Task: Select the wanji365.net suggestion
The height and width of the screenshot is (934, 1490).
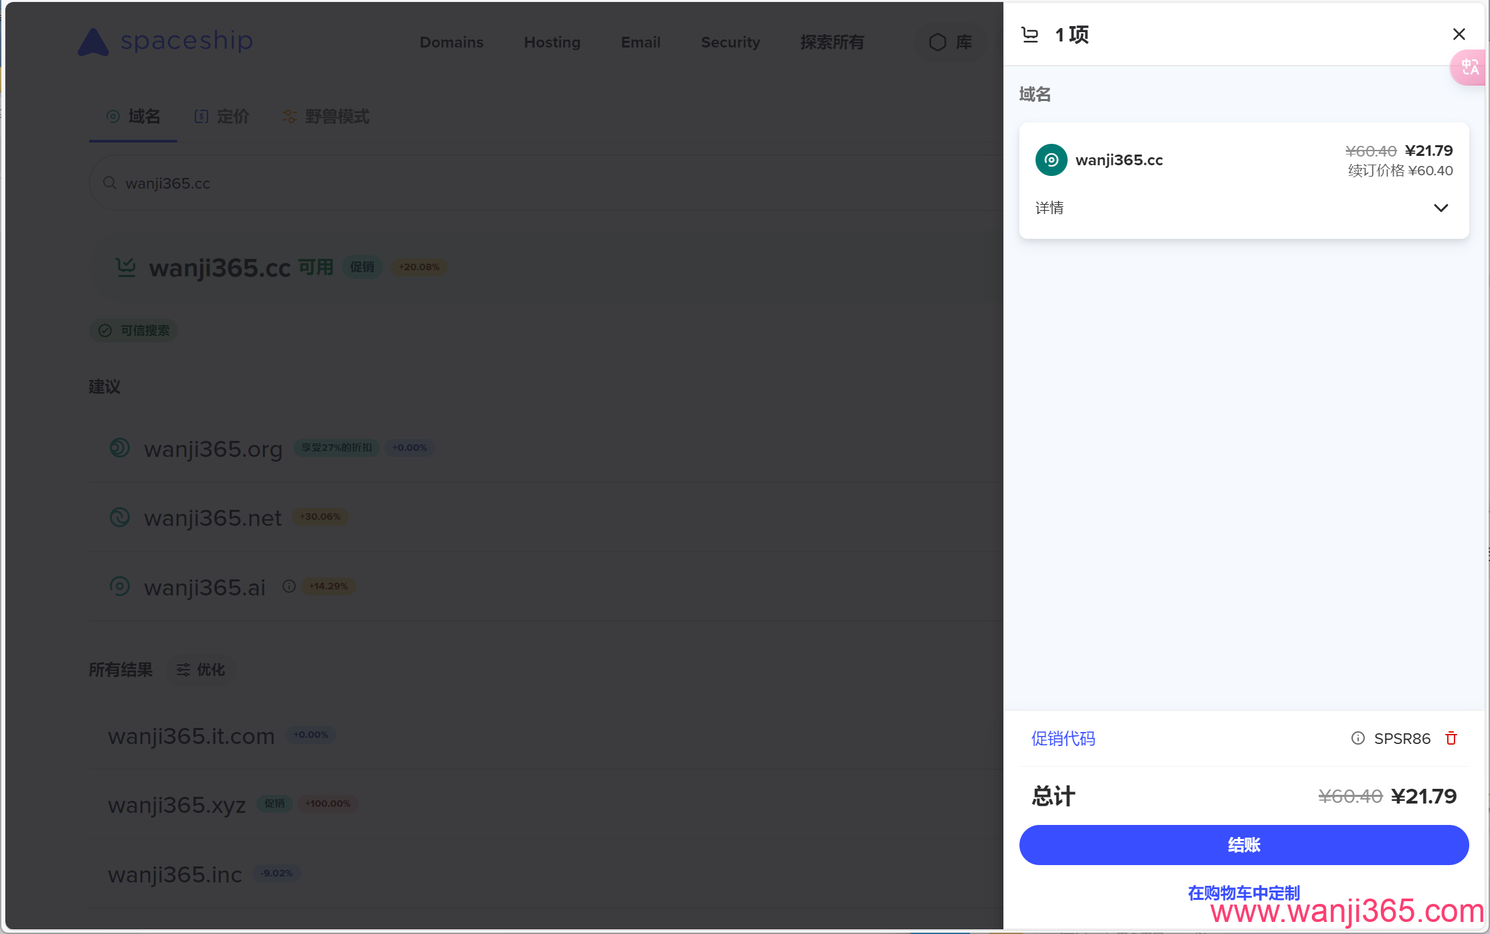Action: pos(213,517)
